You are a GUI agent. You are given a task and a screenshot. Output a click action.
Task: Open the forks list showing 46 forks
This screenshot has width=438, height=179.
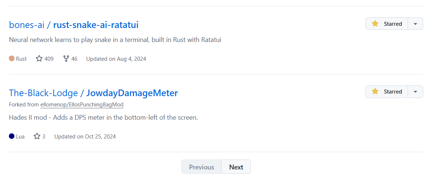(x=70, y=59)
